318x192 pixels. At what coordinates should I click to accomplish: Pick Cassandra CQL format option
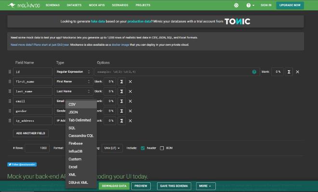pyautogui.click(x=81, y=136)
